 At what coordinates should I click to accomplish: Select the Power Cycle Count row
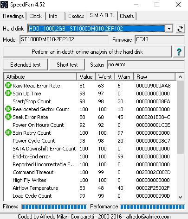pyautogui.click(x=90, y=141)
